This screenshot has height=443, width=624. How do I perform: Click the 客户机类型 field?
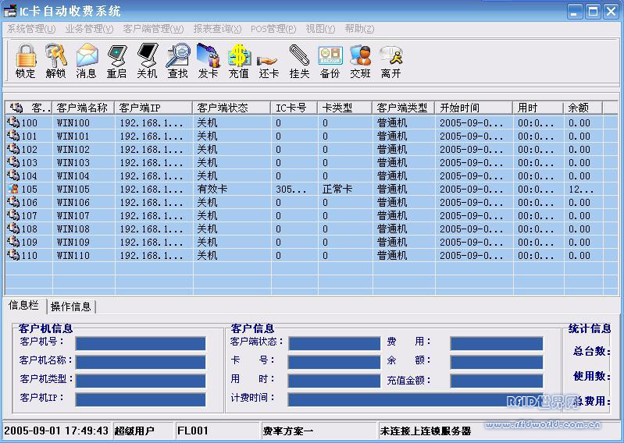pyautogui.click(x=141, y=381)
